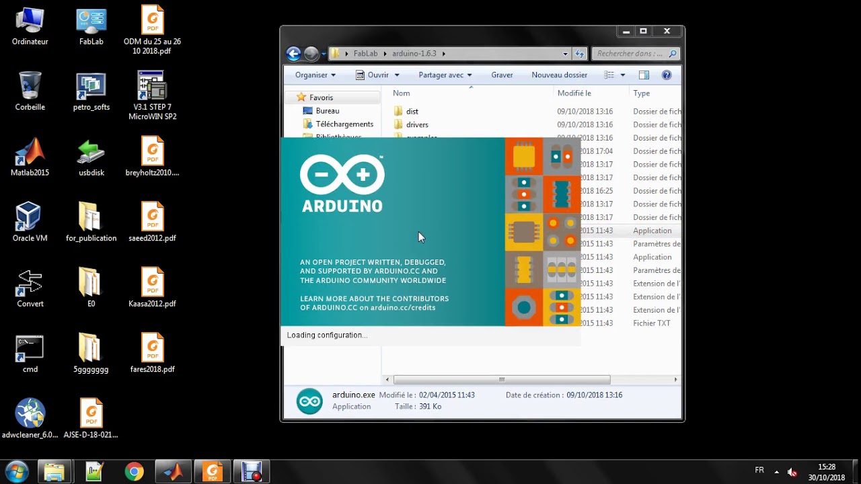
Task: Expand the arrow next to Ouvrir
Action: tap(397, 75)
